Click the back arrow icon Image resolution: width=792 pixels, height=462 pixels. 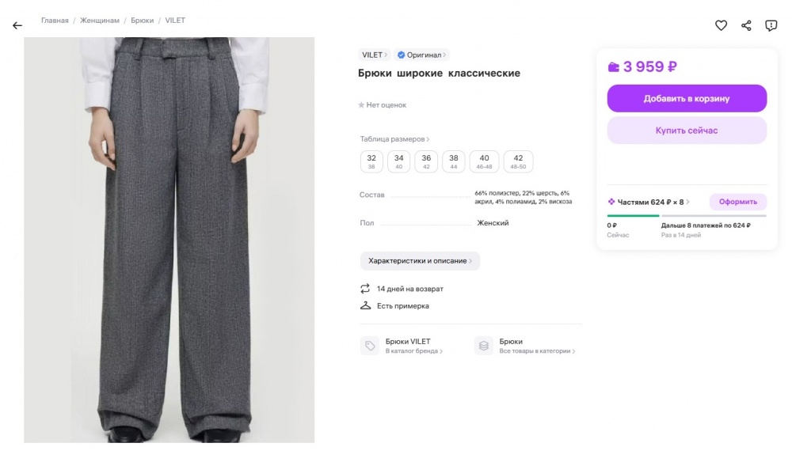(17, 25)
